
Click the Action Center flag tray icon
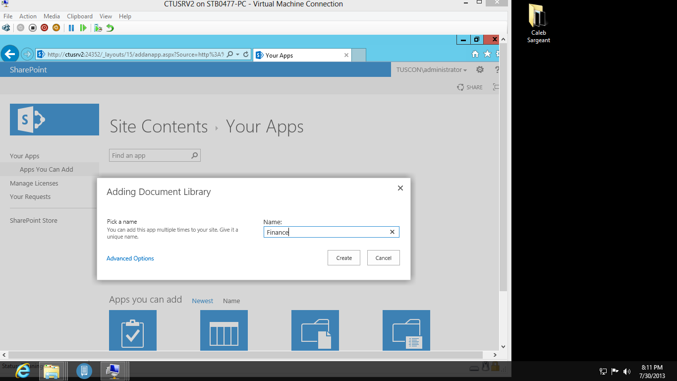(x=615, y=371)
